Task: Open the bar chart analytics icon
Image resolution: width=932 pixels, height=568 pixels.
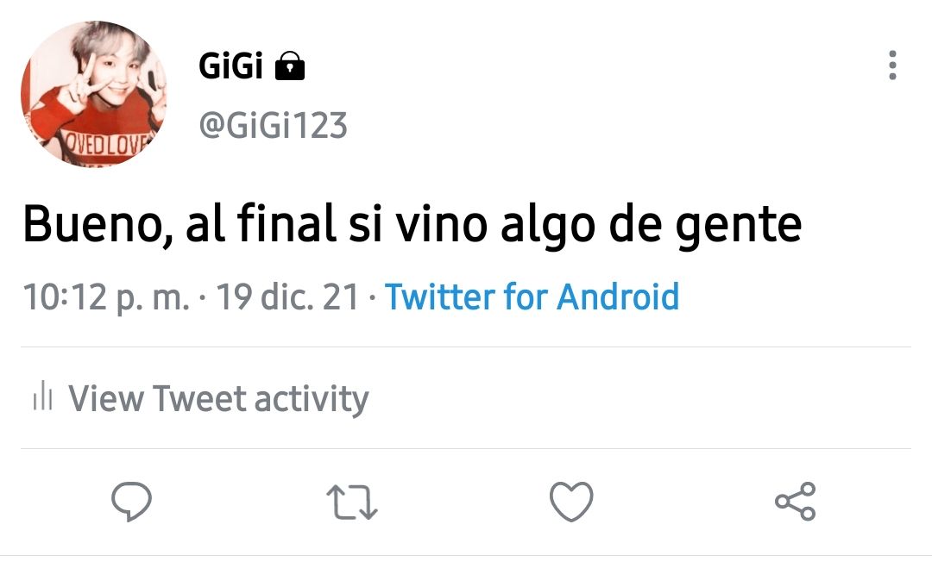Action: coord(43,396)
